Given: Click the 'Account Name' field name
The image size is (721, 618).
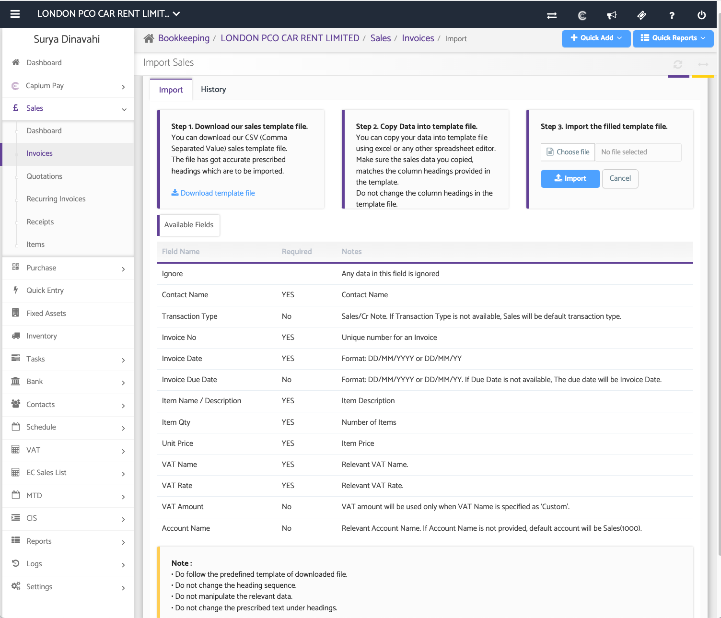Looking at the screenshot, I should click(186, 528).
